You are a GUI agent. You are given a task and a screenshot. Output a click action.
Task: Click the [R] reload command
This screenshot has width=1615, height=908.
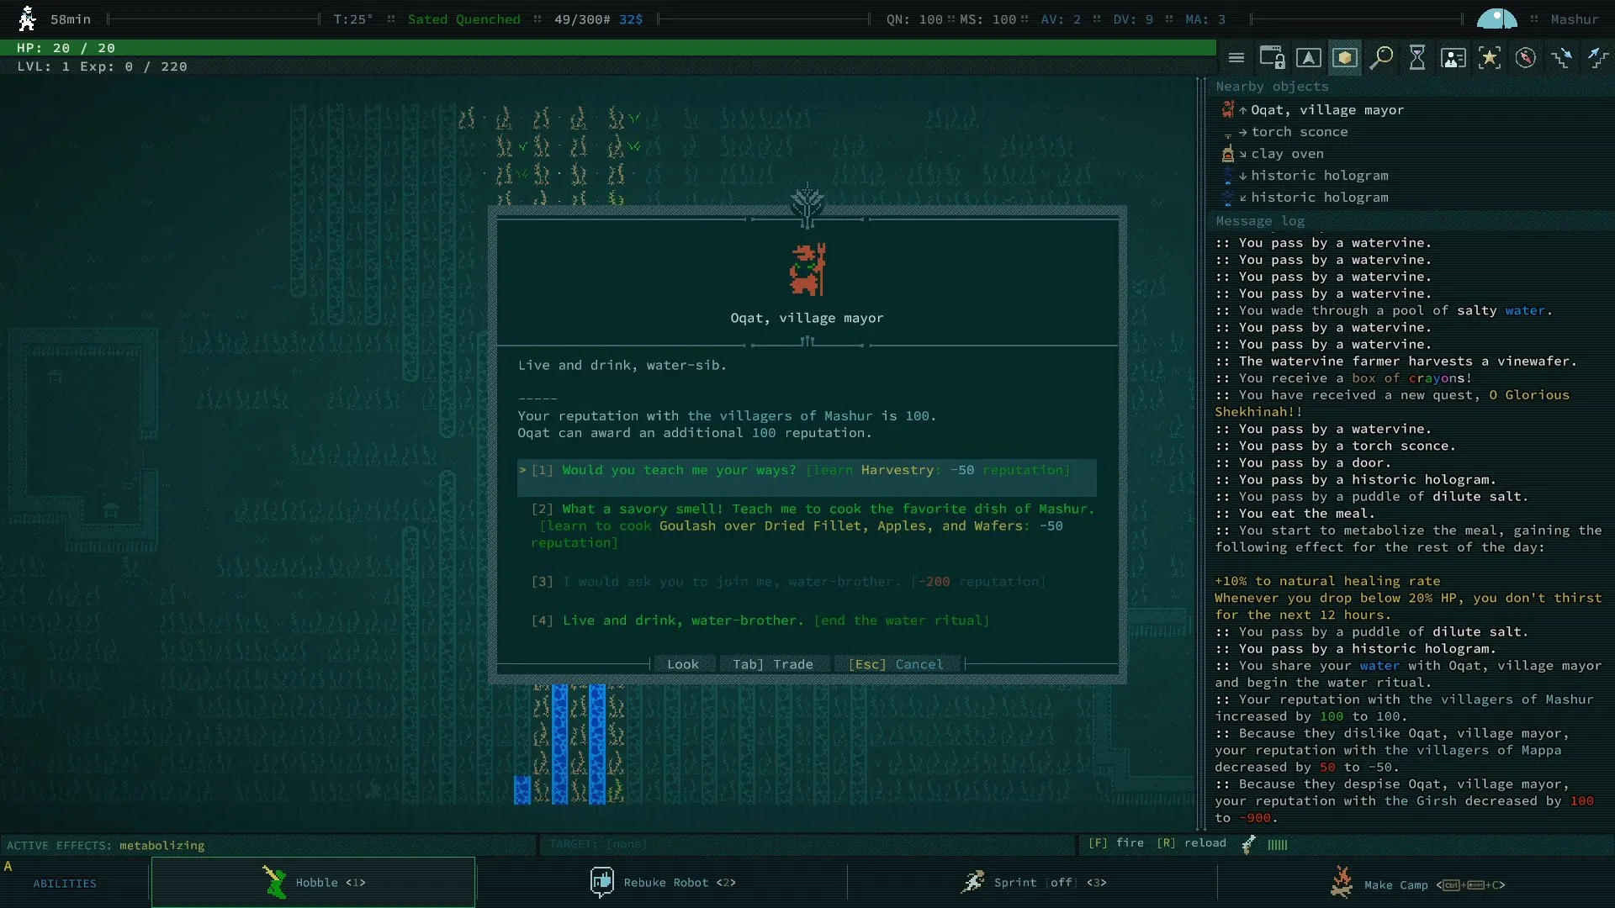tap(1191, 843)
